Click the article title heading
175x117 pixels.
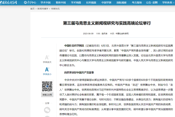107,23
